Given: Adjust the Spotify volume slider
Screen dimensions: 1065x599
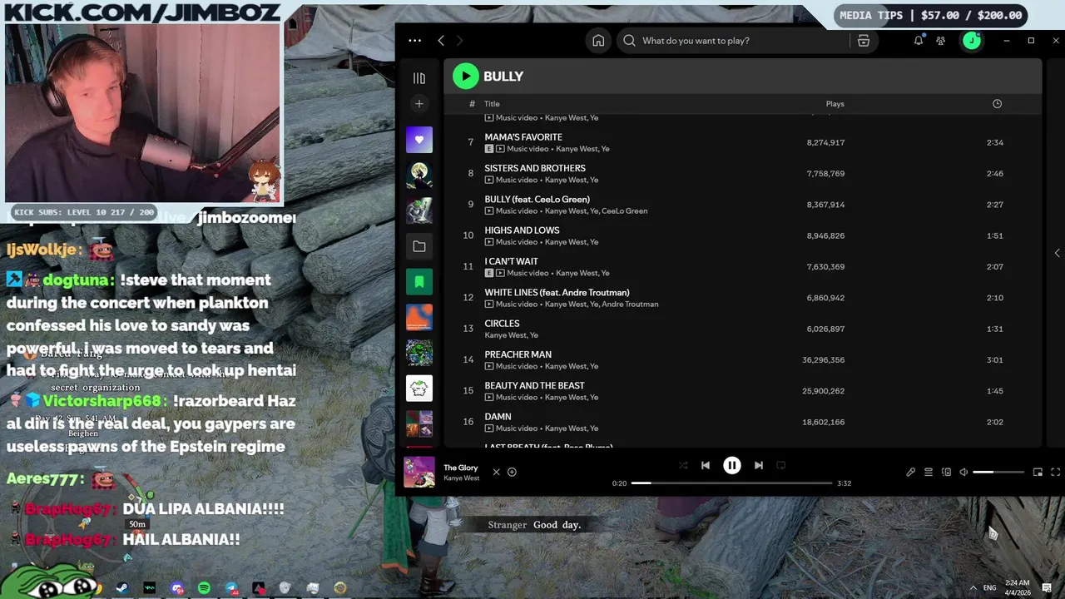Looking at the screenshot, I should click(998, 472).
